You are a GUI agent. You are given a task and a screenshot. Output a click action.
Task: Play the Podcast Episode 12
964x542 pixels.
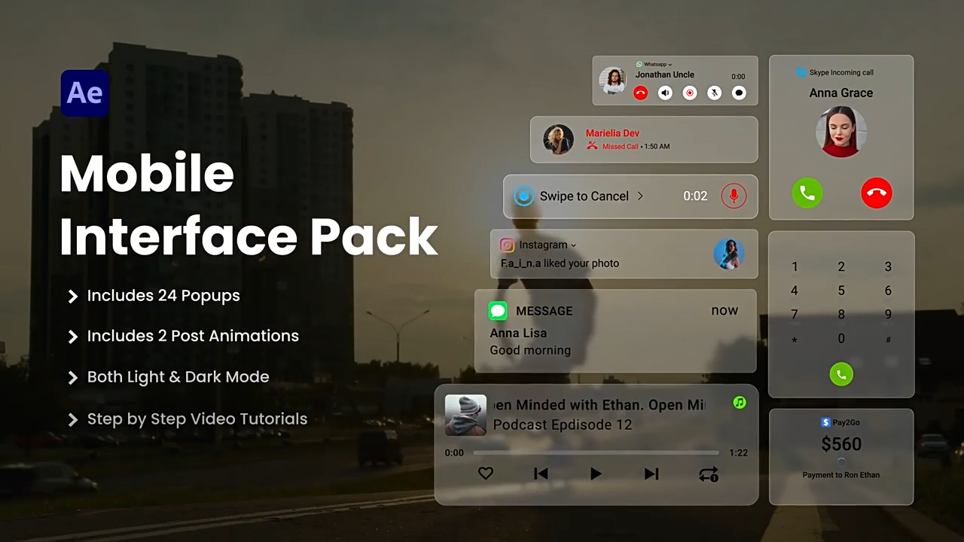point(596,473)
